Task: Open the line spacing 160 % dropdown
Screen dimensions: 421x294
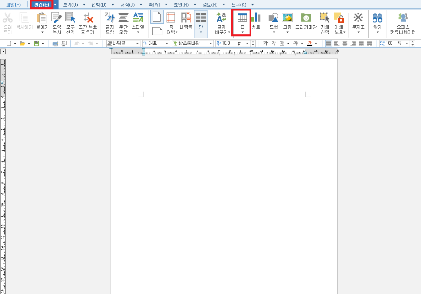Action: click(x=407, y=43)
